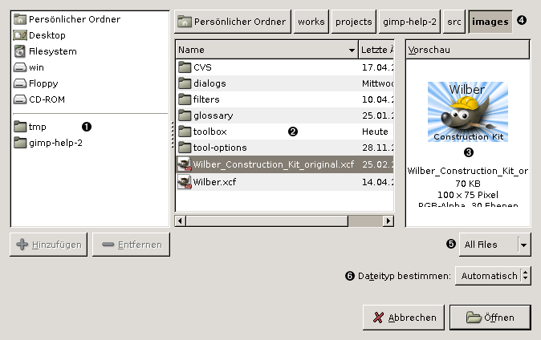Jump to Persönlicher Ordner in the path bar

pyautogui.click(x=232, y=22)
